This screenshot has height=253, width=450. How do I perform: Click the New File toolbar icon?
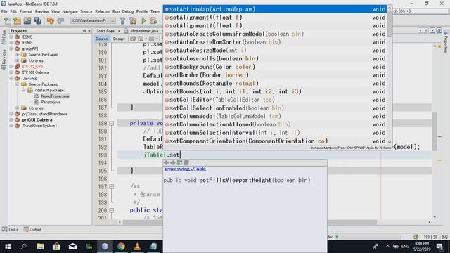(8, 20)
